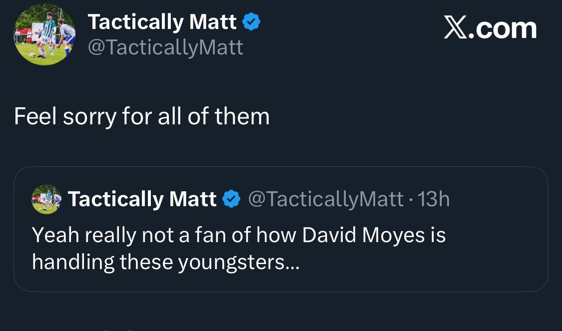562x331 pixels.
Task: Click the @TacticallyMatt handle inside the quoted tweet
Action: (x=326, y=199)
